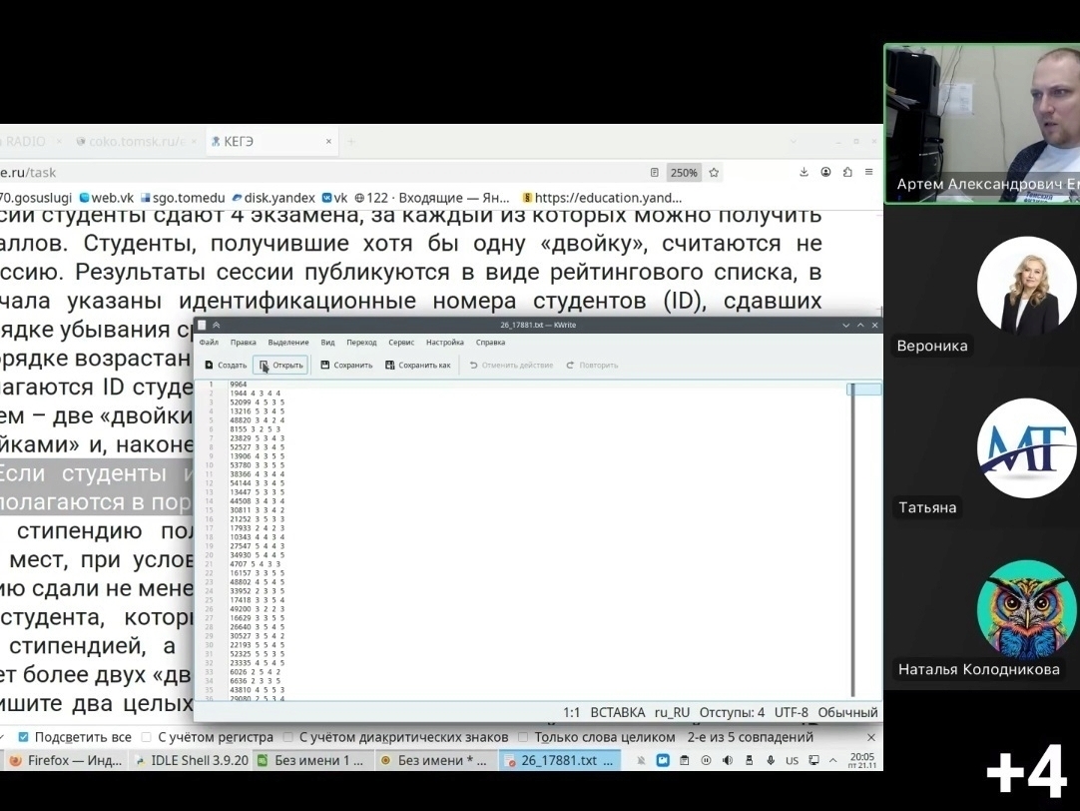
Task: Uncheck the Подсветить все checkbox
Action: pyautogui.click(x=25, y=738)
